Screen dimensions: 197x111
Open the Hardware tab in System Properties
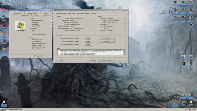click(36, 15)
